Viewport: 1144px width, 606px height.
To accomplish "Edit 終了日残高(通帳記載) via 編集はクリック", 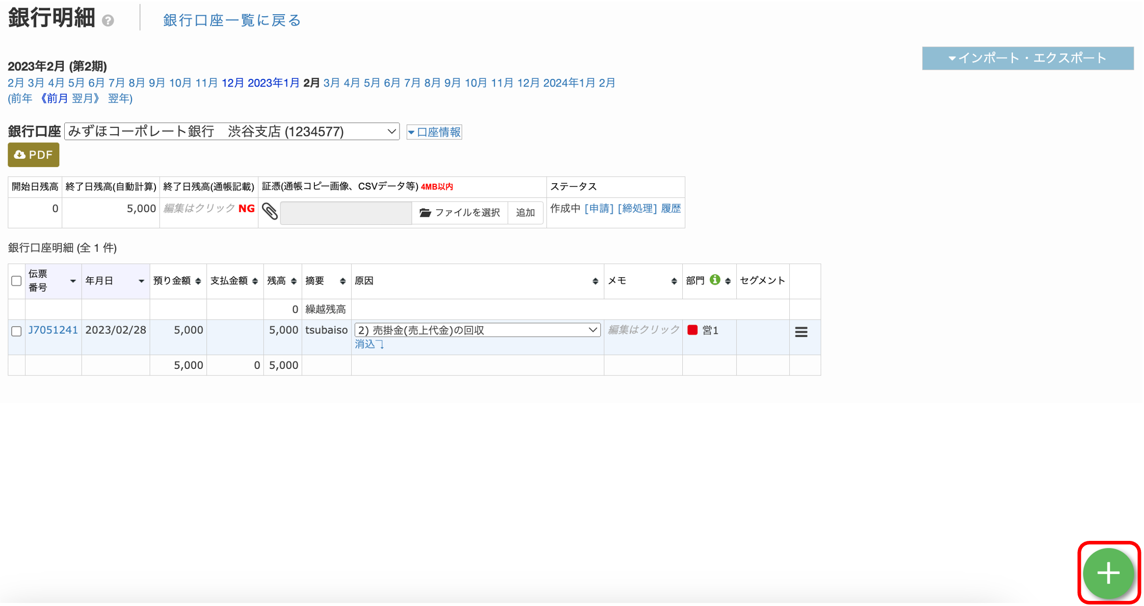I will pyautogui.click(x=199, y=208).
